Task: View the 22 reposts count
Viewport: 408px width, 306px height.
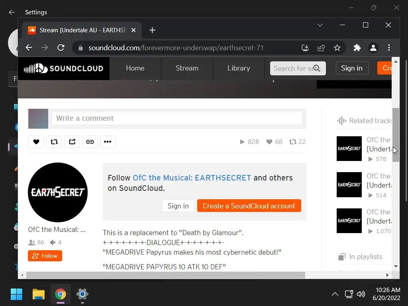Action: point(297,142)
